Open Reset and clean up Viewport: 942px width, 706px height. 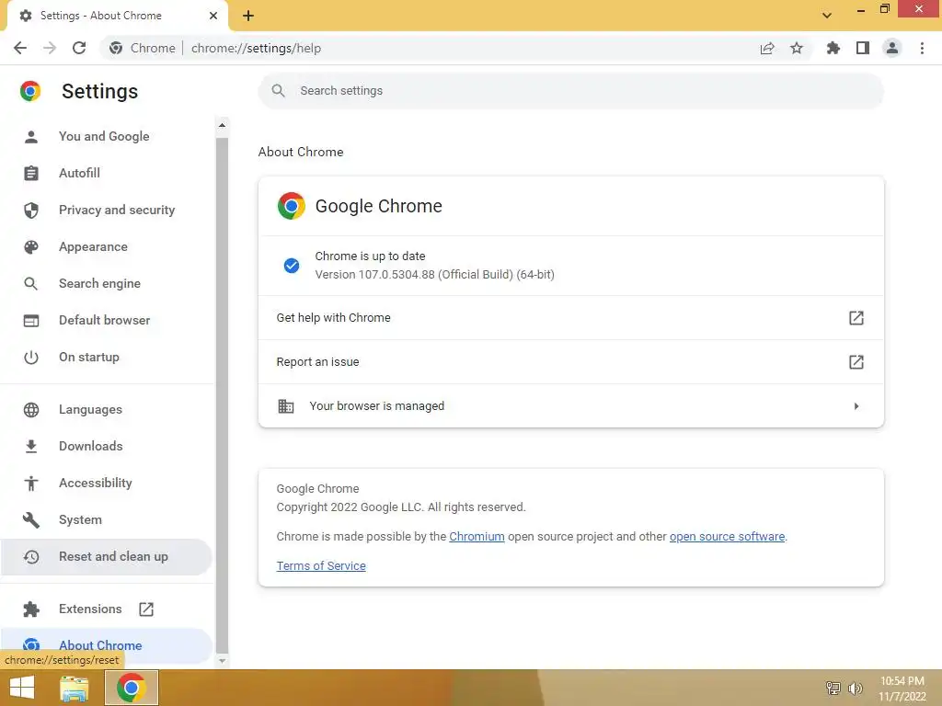point(106,556)
